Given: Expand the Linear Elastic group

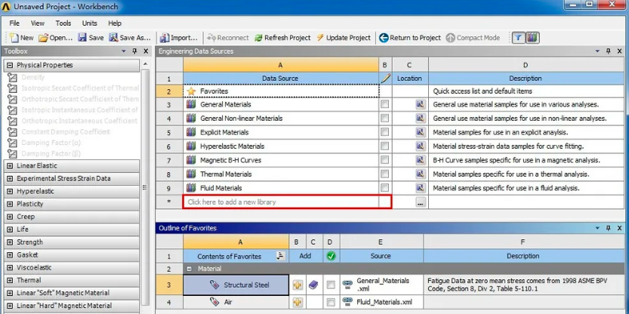Looking at the screenshot, I should pyautogui.click(x=10, y=165).
